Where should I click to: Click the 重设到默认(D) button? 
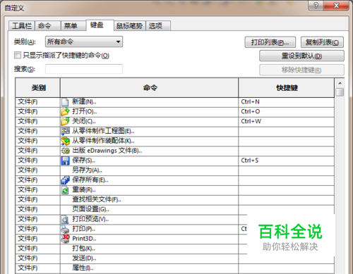pos(301,56)
